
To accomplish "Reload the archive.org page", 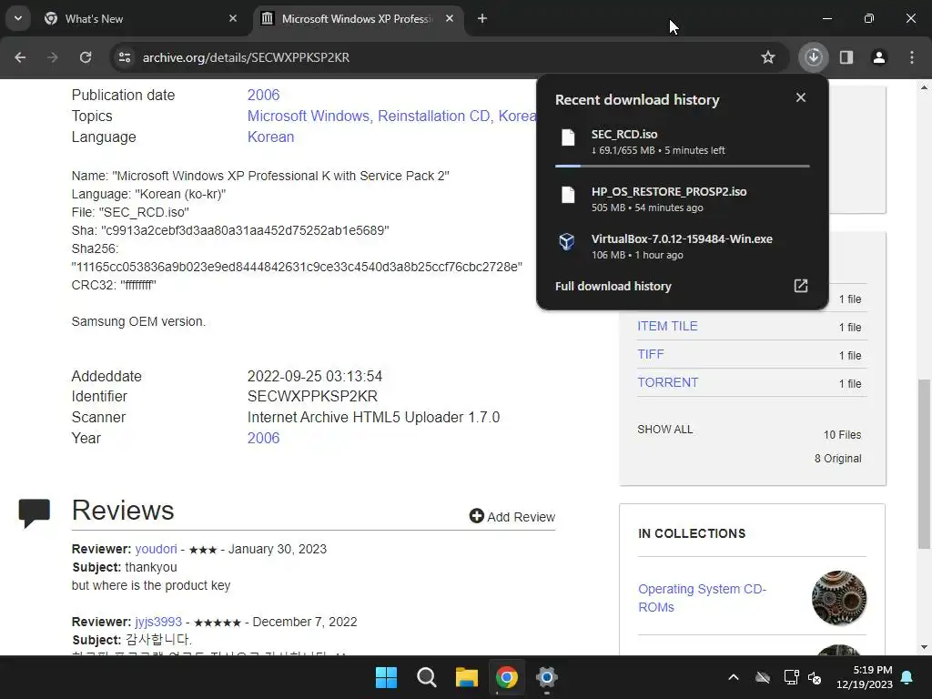I will [x=86, y=57].
